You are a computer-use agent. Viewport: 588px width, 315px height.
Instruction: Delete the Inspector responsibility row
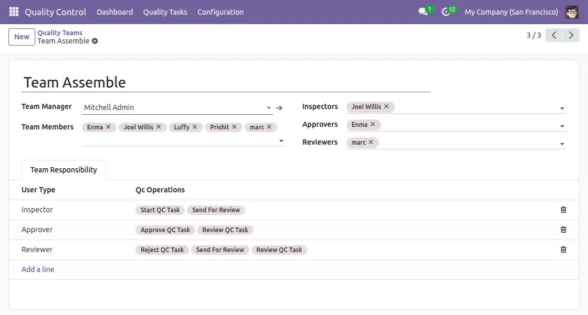point(563,210)
